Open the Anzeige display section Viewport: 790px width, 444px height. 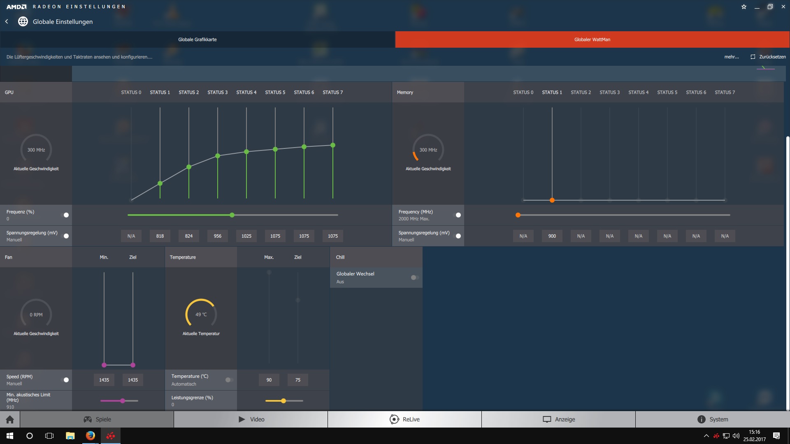pyautogui.click(x=558, y=419)
